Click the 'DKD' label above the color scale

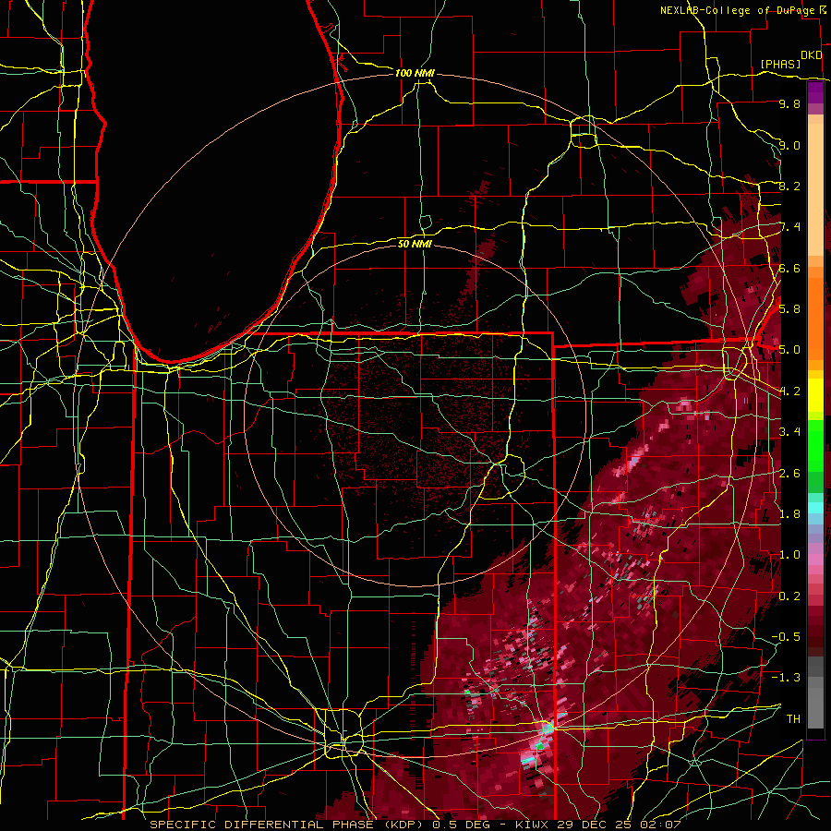tap(811, 55)
